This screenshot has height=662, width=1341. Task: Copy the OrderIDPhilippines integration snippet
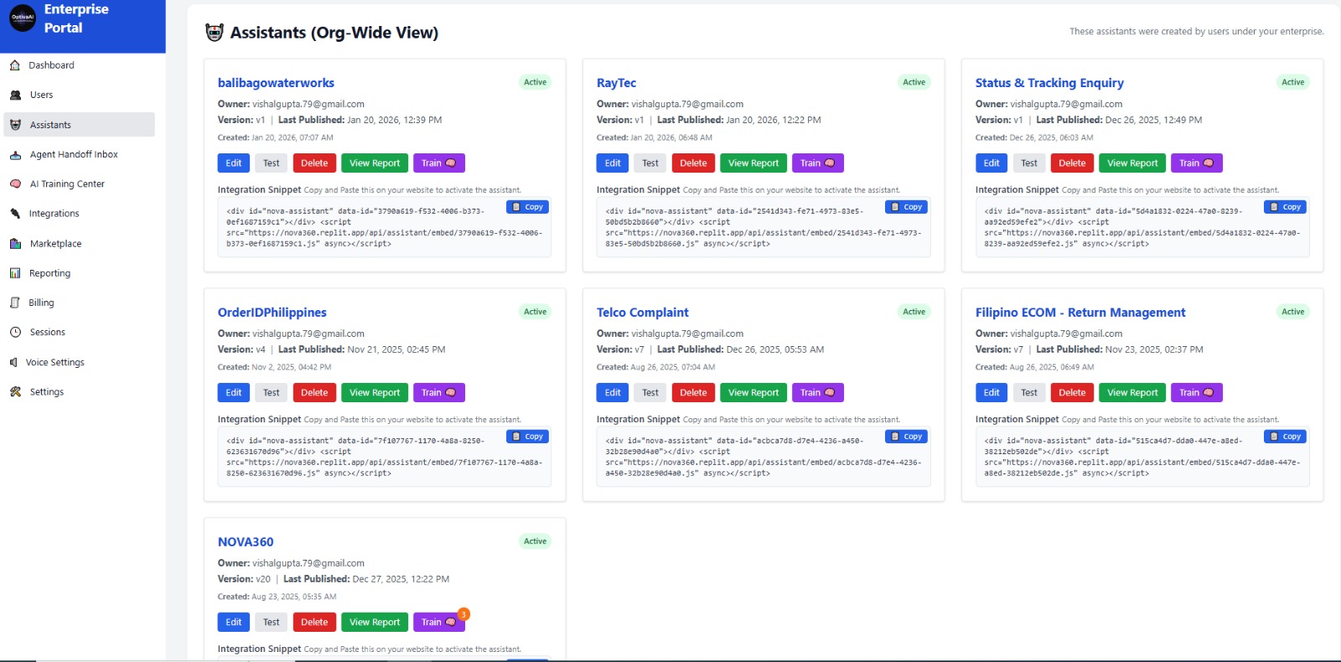tap(528, 437)
